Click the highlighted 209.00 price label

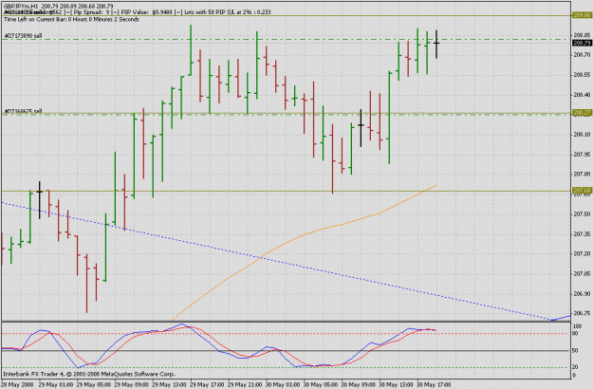[583, 15]
